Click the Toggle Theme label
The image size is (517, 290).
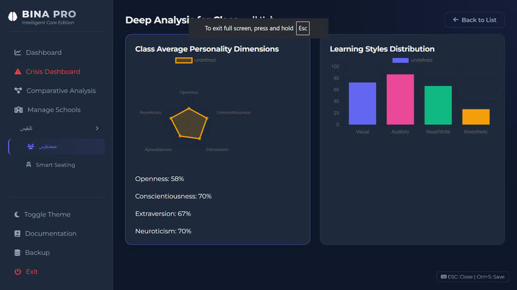47,214
